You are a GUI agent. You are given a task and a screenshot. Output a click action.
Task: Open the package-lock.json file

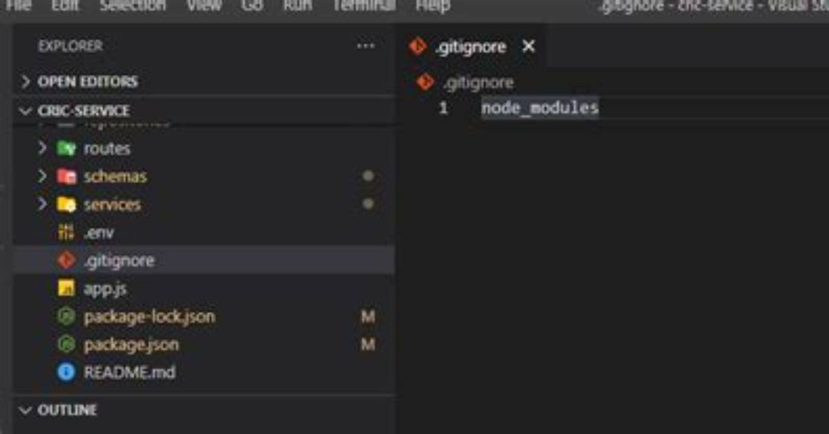tap(204, 317)
